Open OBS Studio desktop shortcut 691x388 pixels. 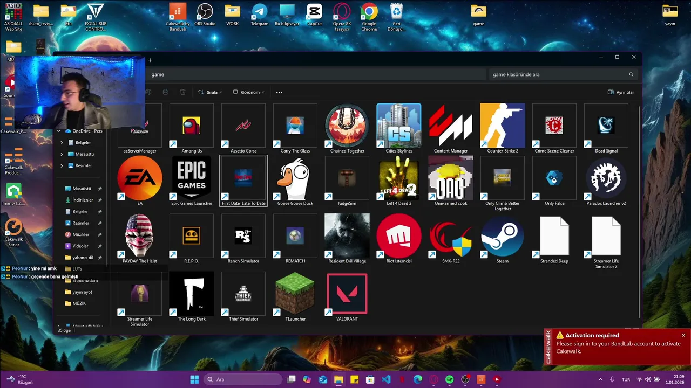point(205,15)
